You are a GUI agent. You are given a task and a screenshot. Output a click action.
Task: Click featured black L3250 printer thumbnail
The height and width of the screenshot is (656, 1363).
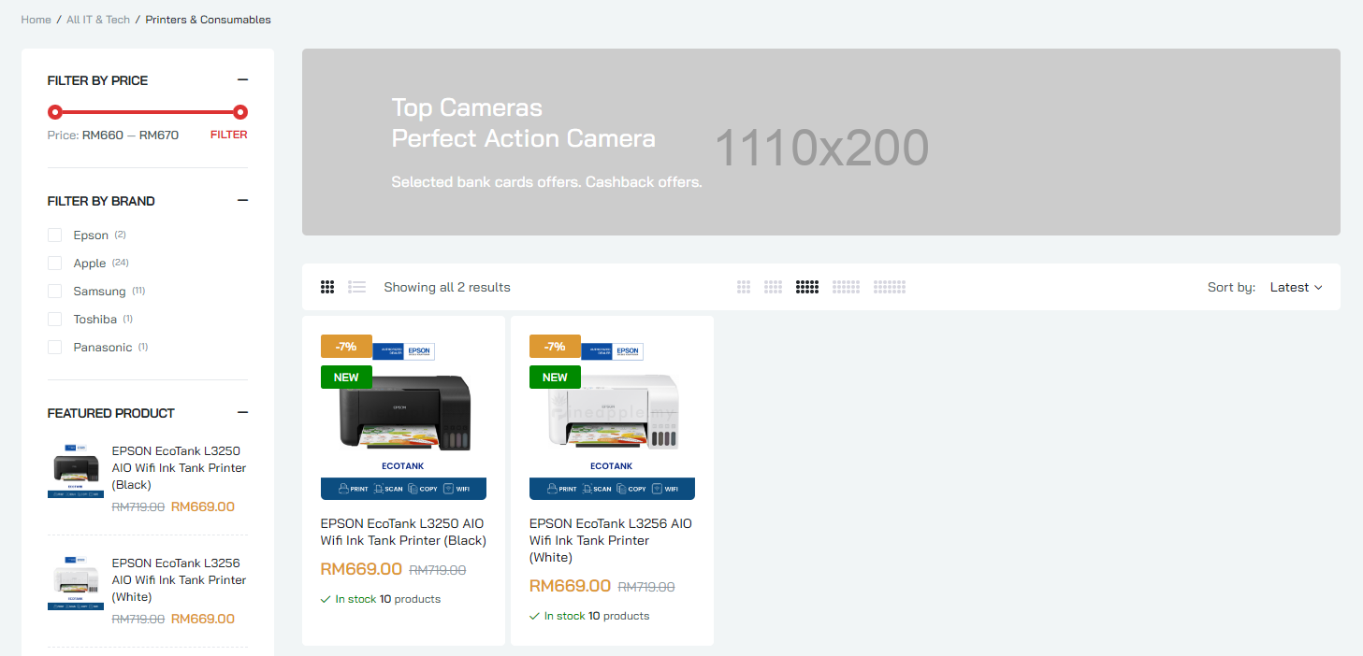(76, 471)
